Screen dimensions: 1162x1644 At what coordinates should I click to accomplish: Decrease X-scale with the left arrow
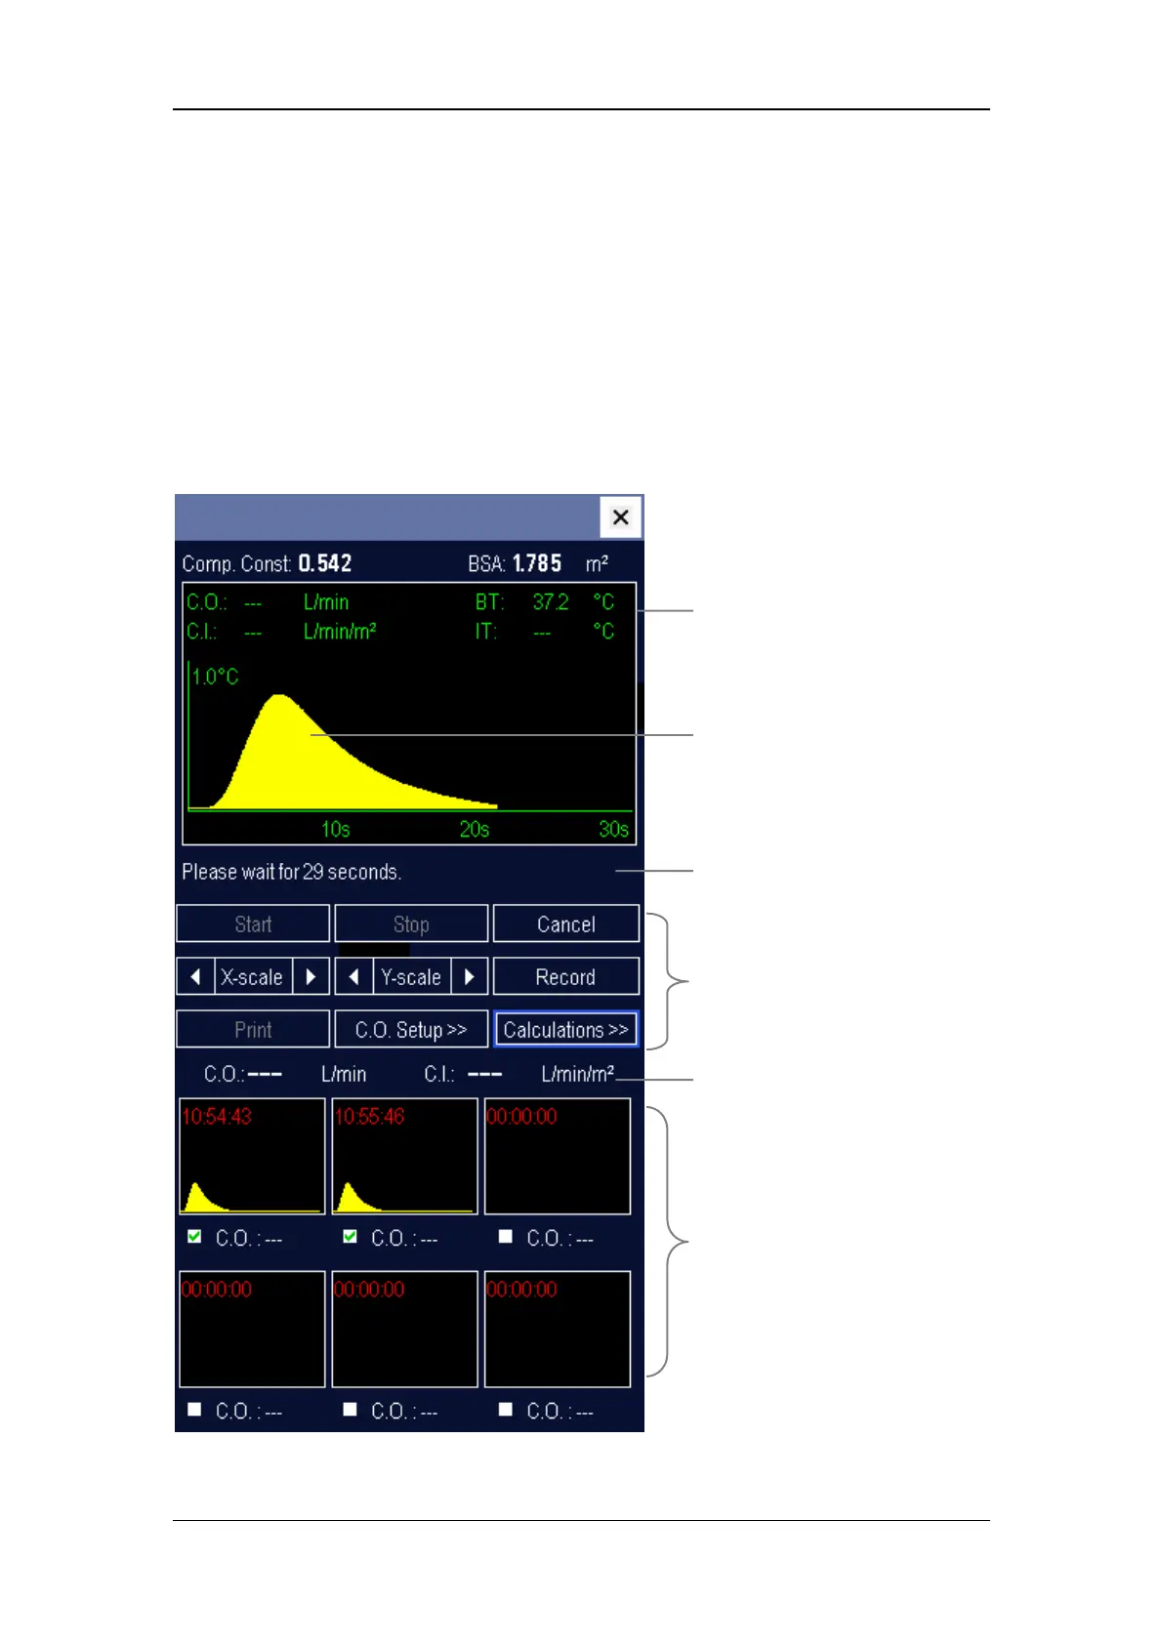(195, 976)
